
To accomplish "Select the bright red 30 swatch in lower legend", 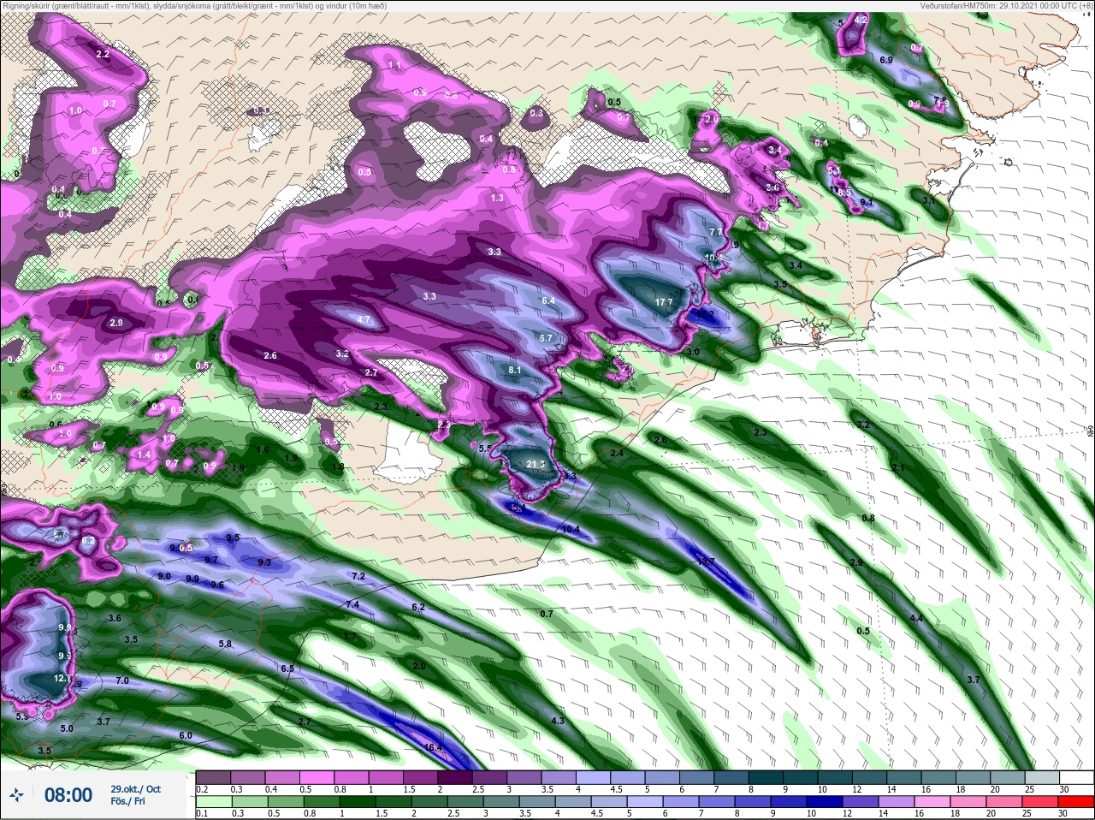I will (1076, 800).
